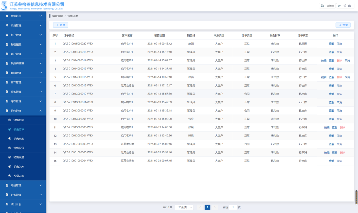Click the 新增 button to add order
Viewport: 358px width, 213px height.
60,25
